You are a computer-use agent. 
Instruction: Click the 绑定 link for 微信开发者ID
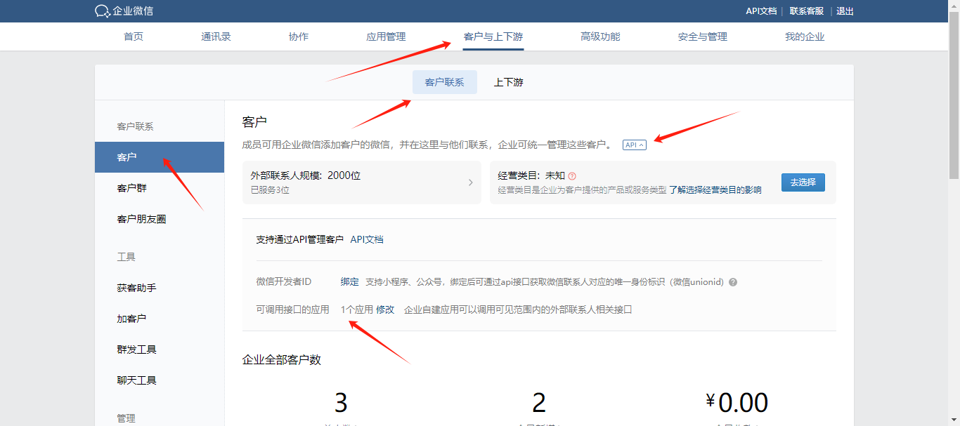350,281
